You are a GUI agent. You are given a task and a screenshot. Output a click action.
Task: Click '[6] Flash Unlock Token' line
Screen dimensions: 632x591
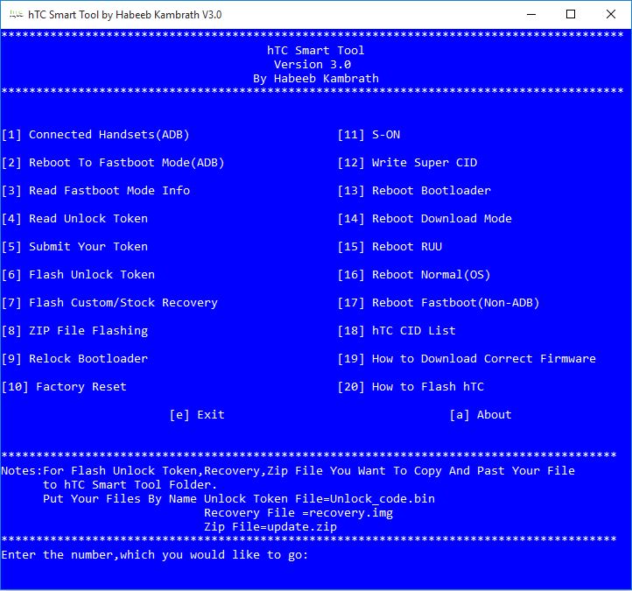pyautogui.click(x=78, y=275)
